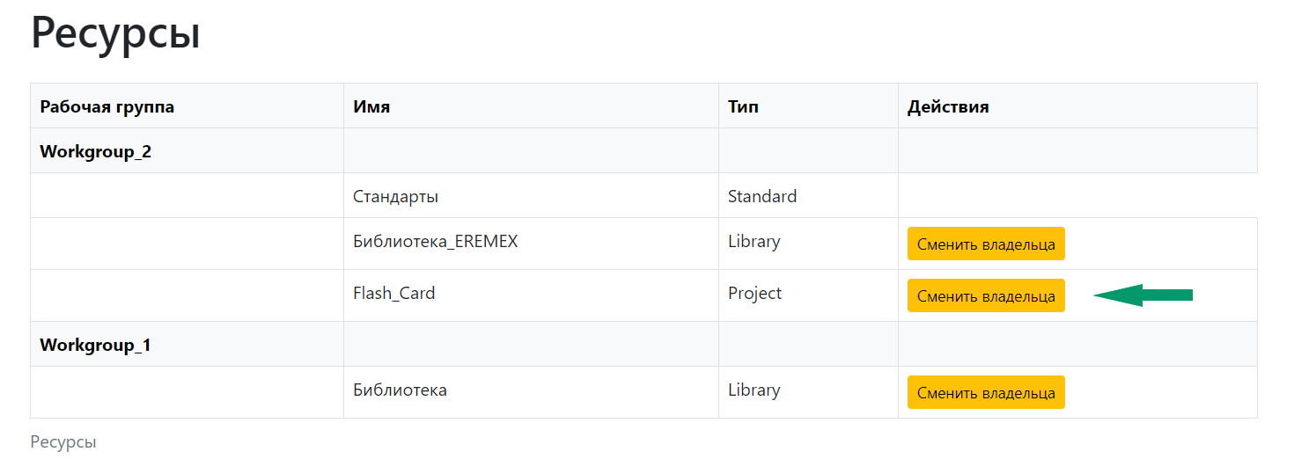
Task: Select the Workgroup_1 group row
Action: [96, 345]
